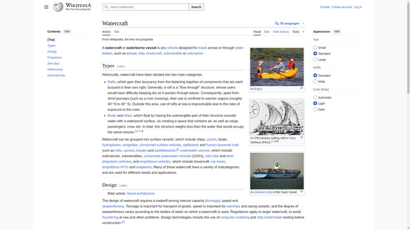The width and height of the screenshot is (410, 230).
Task: Select Wide width option
Action: [315, 81]
